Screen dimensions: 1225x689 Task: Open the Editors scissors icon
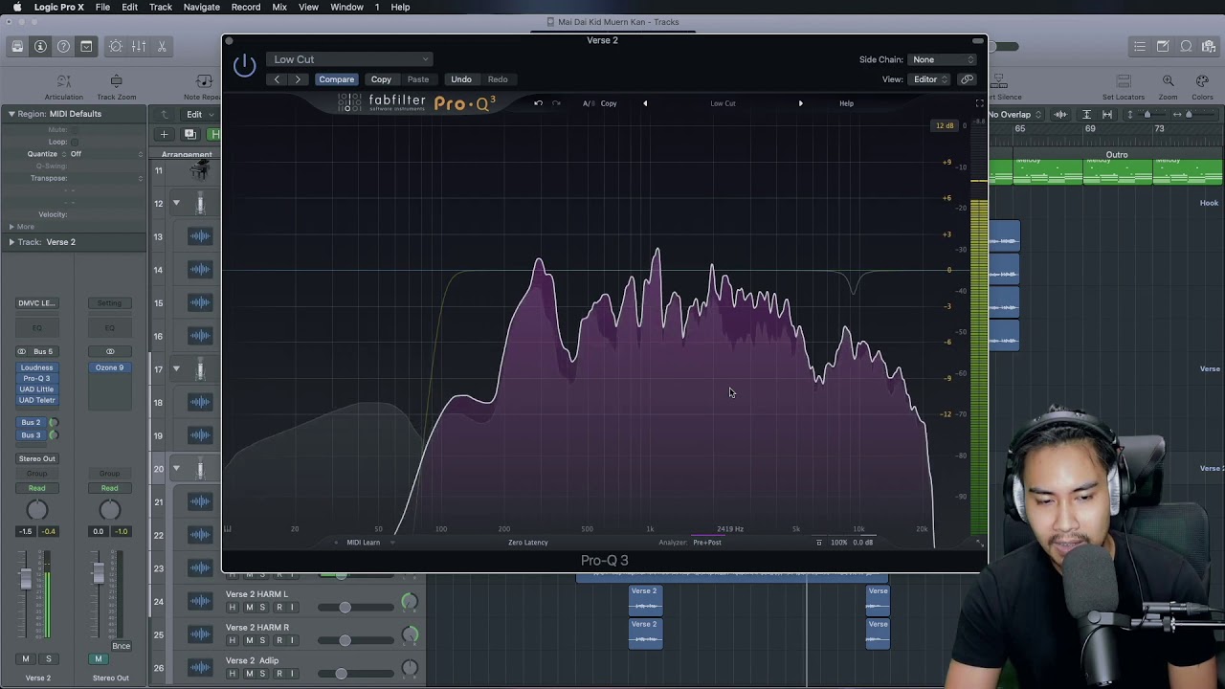162,46
